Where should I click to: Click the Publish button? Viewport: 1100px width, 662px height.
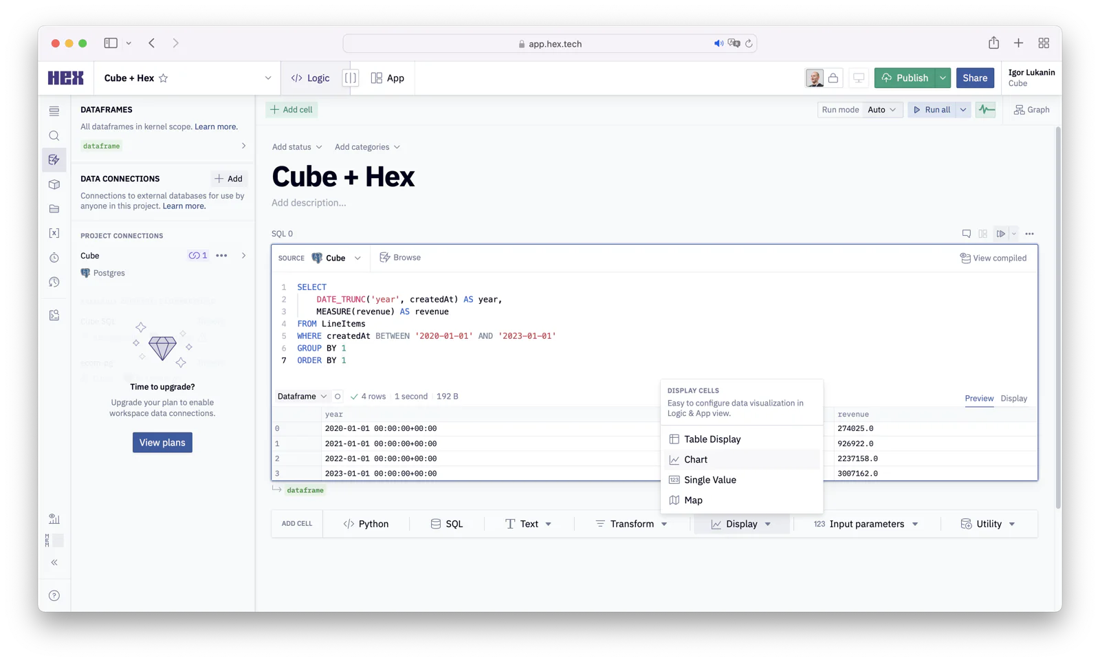point(905,78)
